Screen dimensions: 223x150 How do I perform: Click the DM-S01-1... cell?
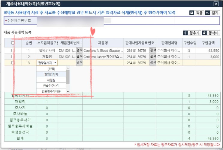(x=67, y=50)
